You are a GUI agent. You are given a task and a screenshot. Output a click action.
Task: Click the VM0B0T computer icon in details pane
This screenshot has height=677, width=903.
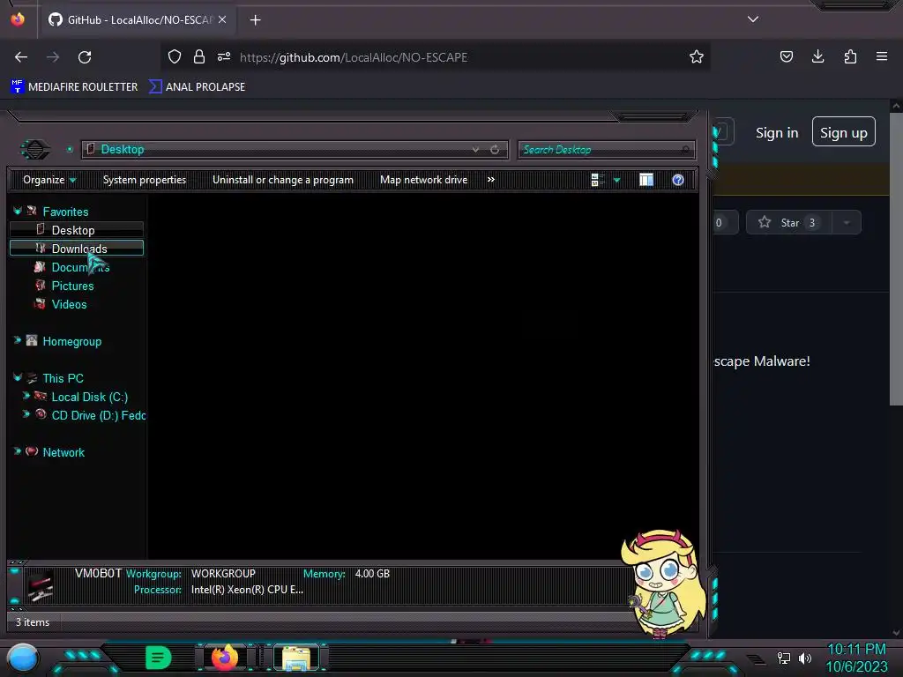[x=41, y=585]
